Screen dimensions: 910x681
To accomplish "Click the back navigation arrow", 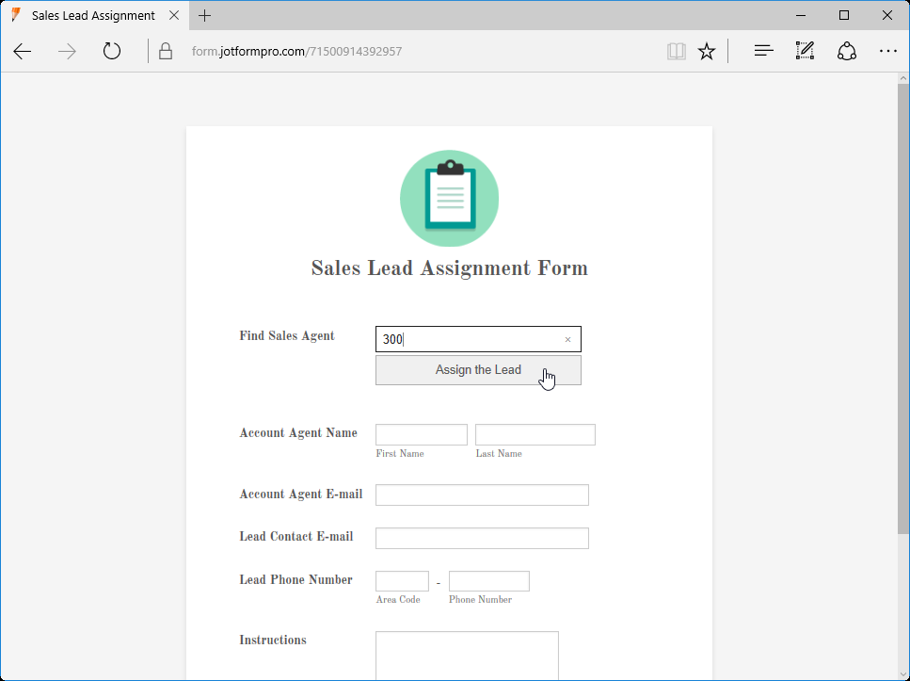I will pos(22,52).
